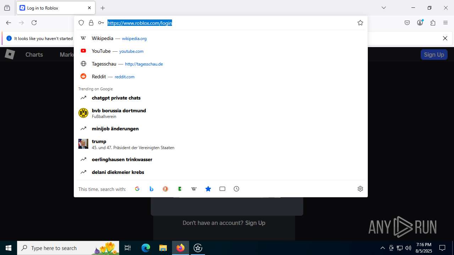454x255 pixels.
Task: Open Task View on taskbar
Action: pyautogui.click(x=128, y=248)
